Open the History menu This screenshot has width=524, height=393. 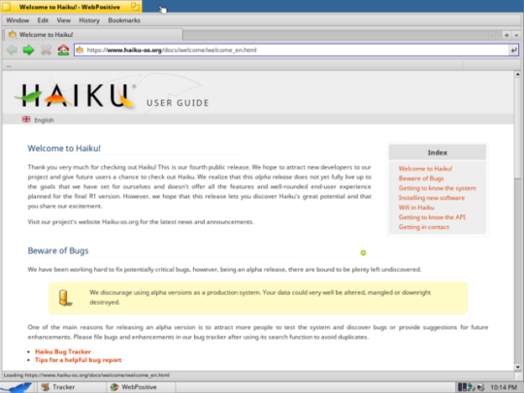(x=89, y=20)
